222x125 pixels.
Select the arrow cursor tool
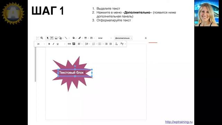tap(48, 38)
